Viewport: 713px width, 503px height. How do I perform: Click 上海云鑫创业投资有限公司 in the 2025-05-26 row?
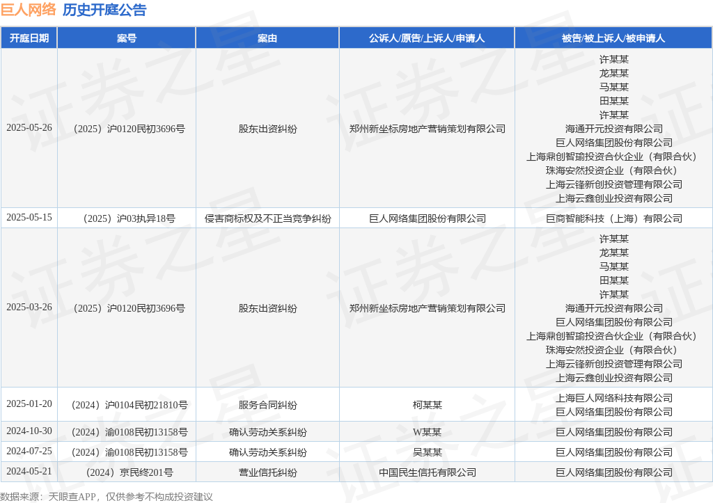[613, 198]
